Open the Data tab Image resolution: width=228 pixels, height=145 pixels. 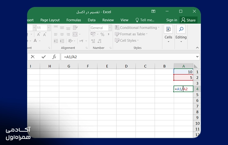(x=92, y=20)
